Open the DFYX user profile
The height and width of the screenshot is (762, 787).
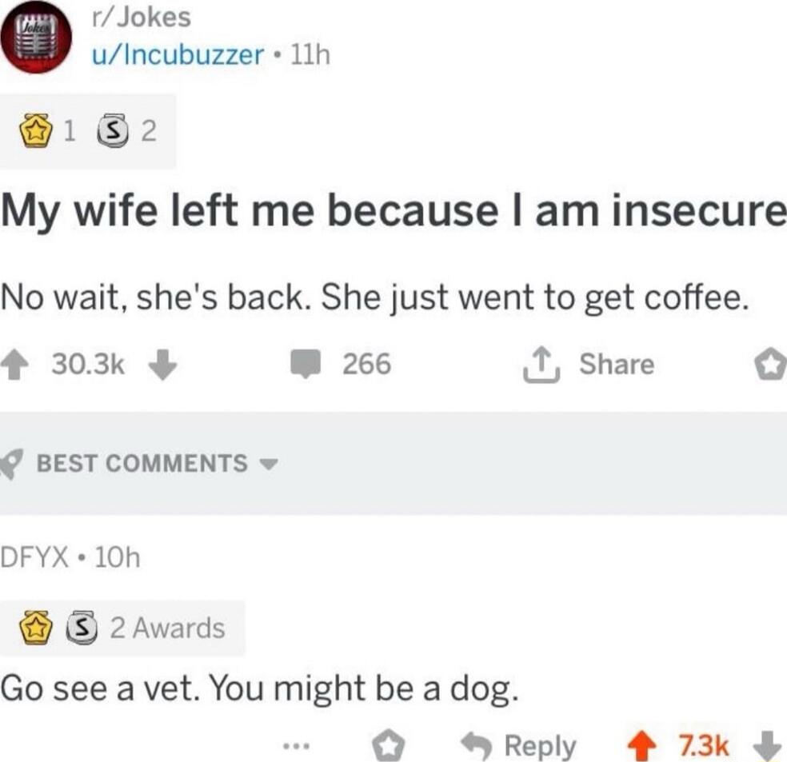pyautogui.click(x=34, y=557)
